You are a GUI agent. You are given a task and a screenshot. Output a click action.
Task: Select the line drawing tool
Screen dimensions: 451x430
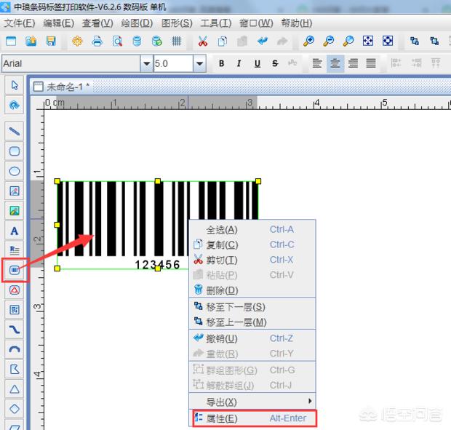click(x=15, y=131)
